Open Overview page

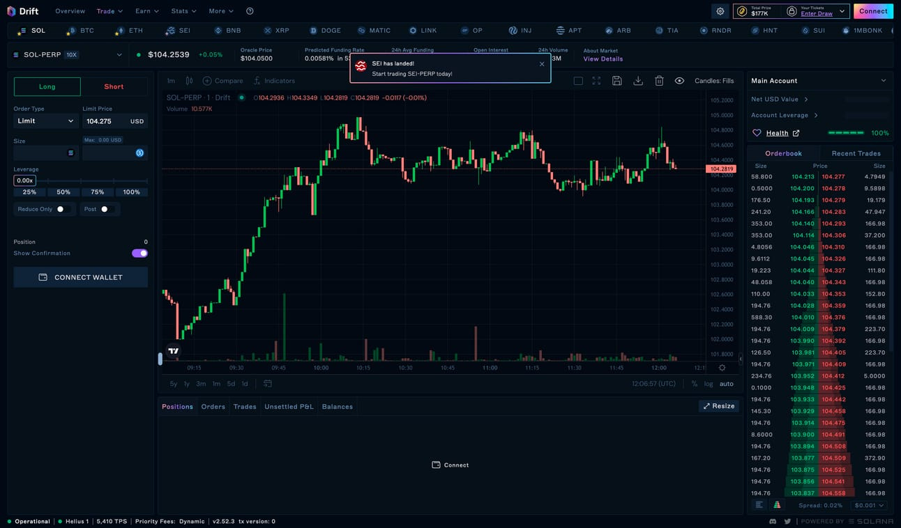(70, 11)
